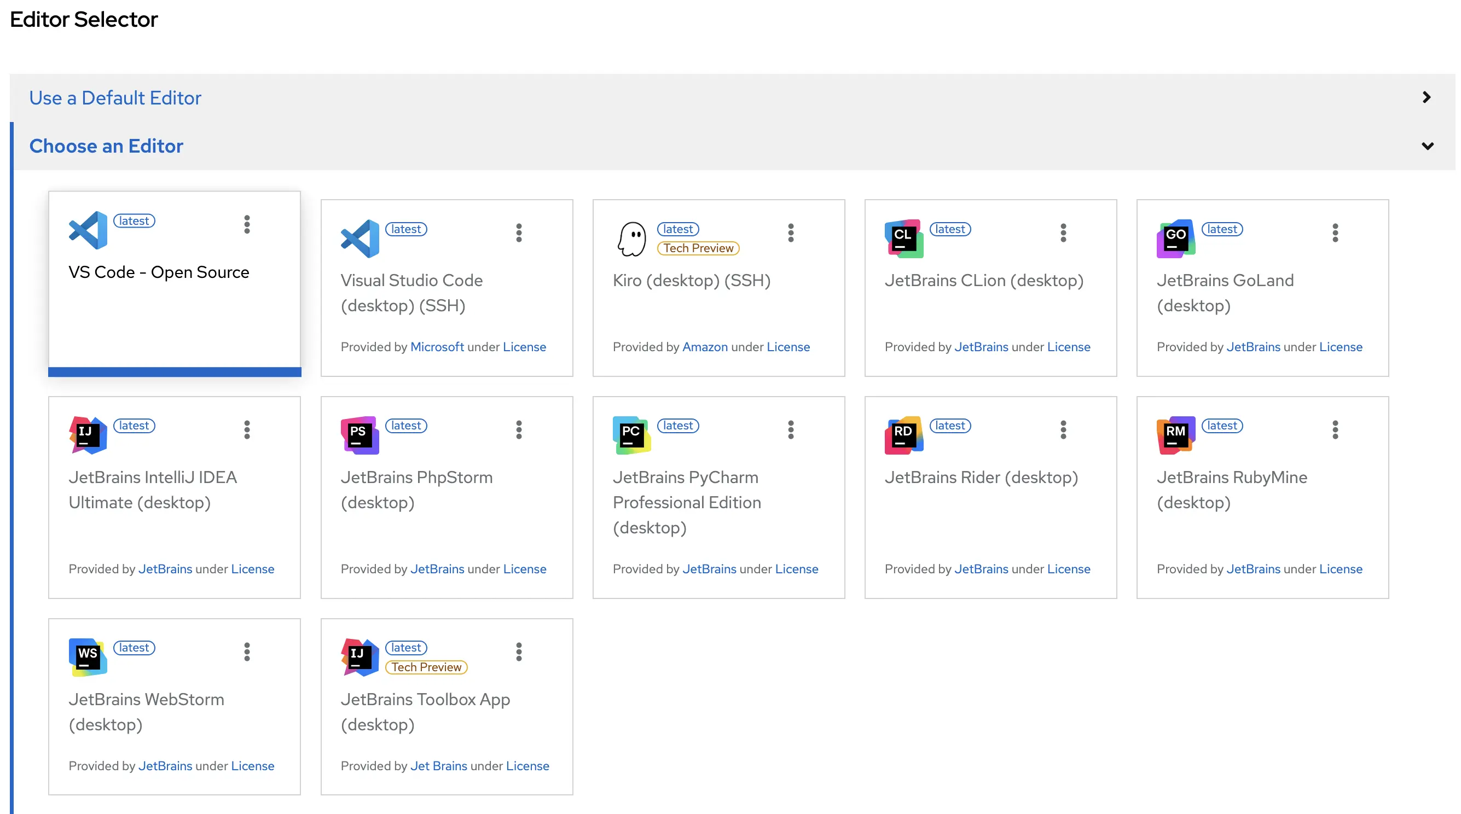Click the WebStorm WS logo icon
The image size is (1461, 814).
88,658
